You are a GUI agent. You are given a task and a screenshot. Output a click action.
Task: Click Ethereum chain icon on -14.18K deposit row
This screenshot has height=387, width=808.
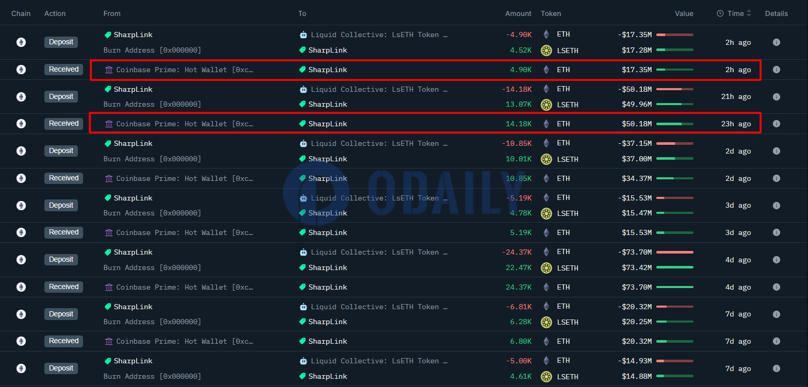click(x=21, y=97)
